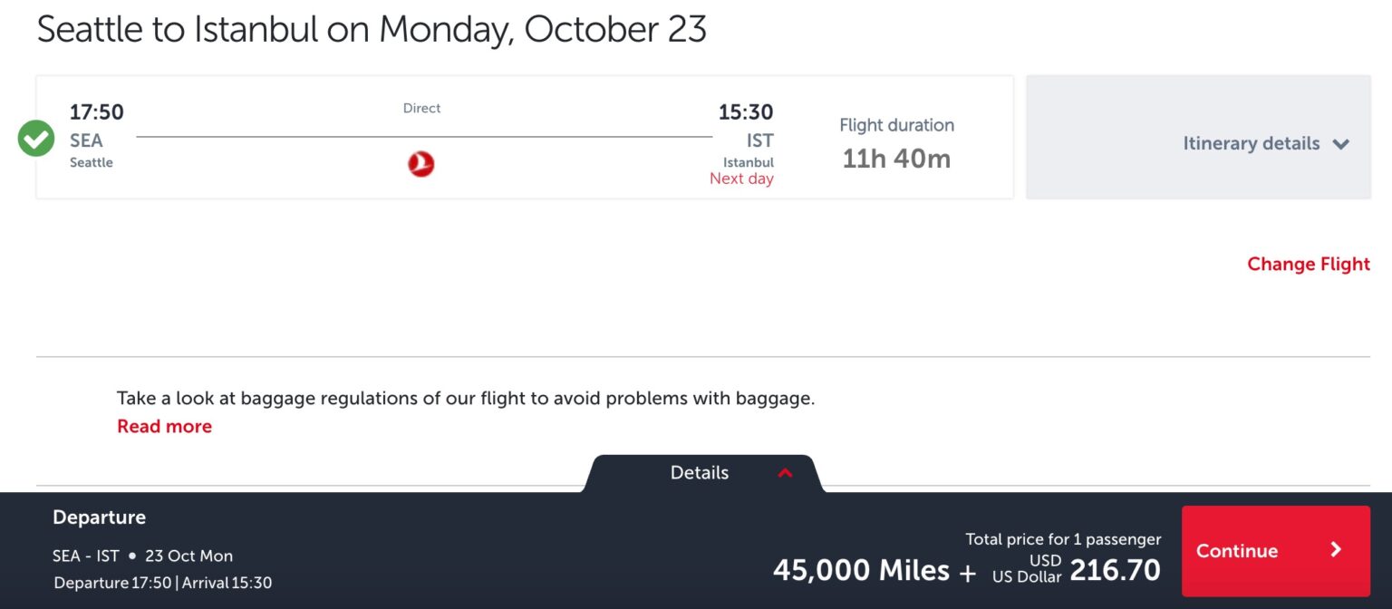
Task: Expand the Itinerary details dropdown
Action: [x=1266, y=144]
